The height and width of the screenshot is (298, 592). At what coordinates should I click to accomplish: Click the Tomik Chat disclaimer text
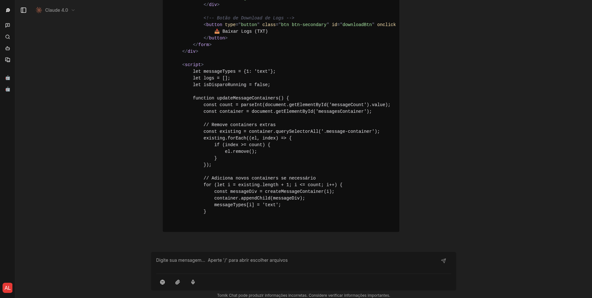tap(303, 295)
